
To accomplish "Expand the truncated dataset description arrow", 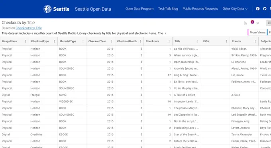I will click(165, 33).
